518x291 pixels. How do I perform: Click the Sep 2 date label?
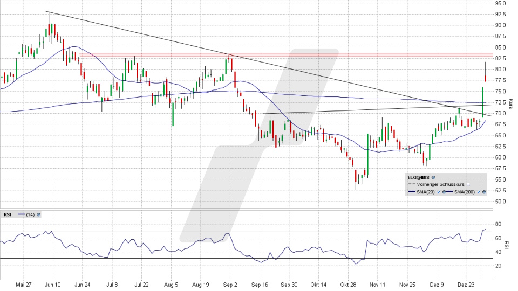click(x=230, y=285)
